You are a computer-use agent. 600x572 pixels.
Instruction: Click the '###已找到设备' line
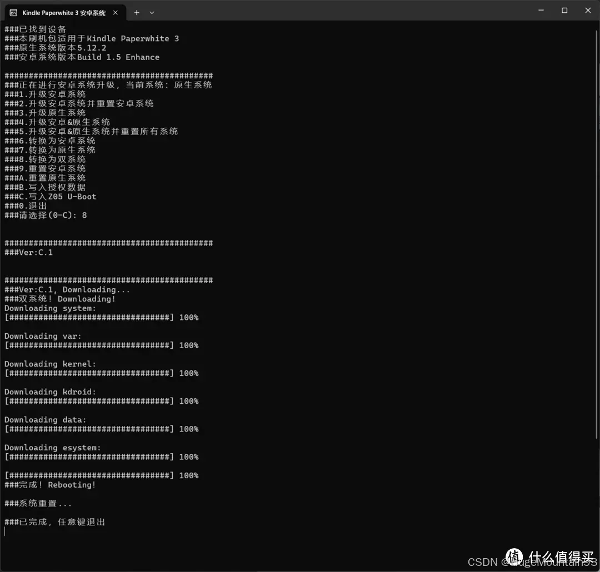tap(36, 29)
